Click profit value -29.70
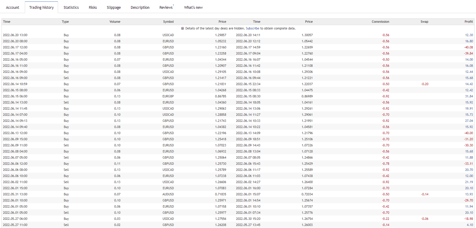Viewport: 476px width, 228px height. coord(468,200)
